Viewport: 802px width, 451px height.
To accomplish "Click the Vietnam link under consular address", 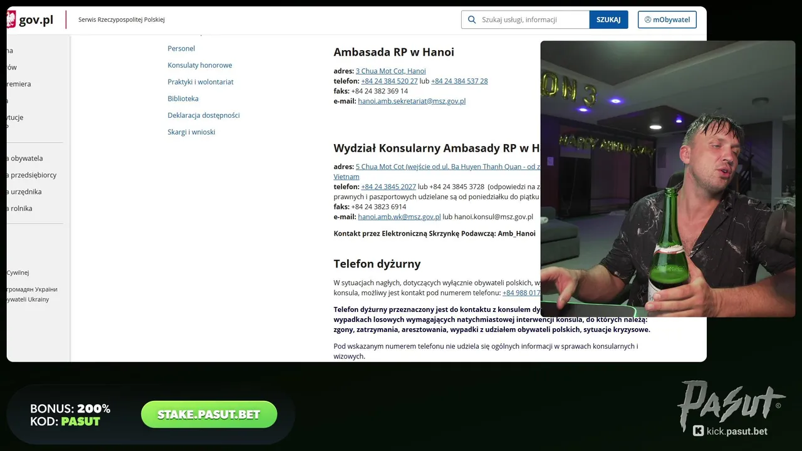I will coord(346,177).
